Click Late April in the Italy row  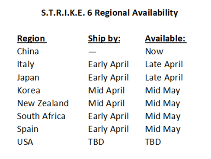pyautogui.click(x=164, y=64)
